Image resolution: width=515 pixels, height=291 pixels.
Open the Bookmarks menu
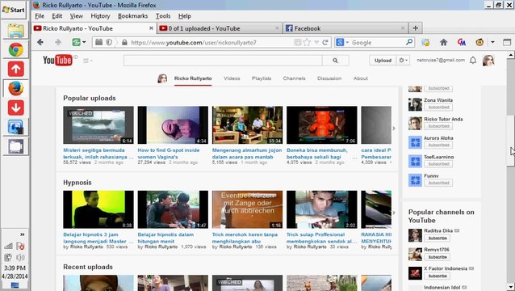point(132,16)
